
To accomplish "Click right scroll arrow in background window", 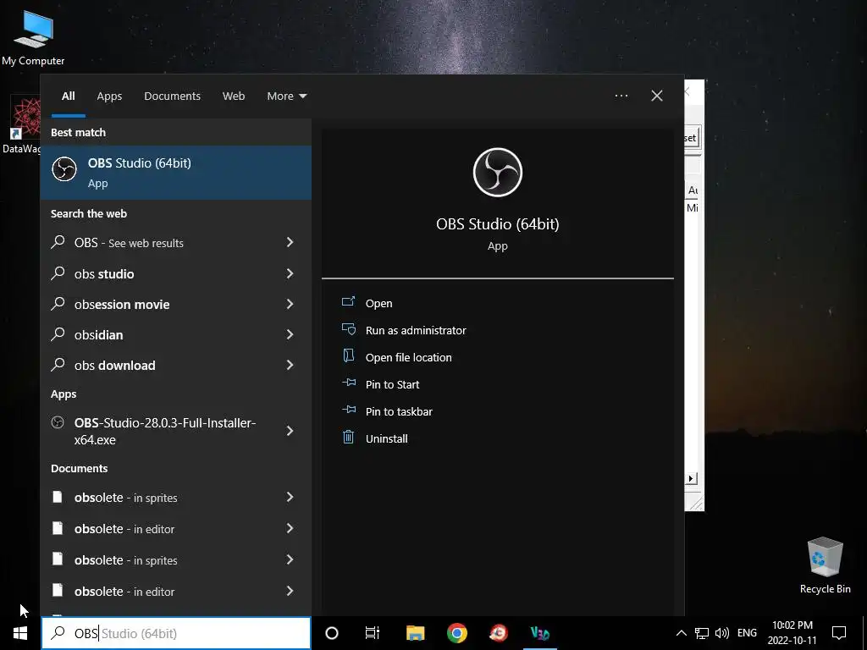I will (691, 478).
